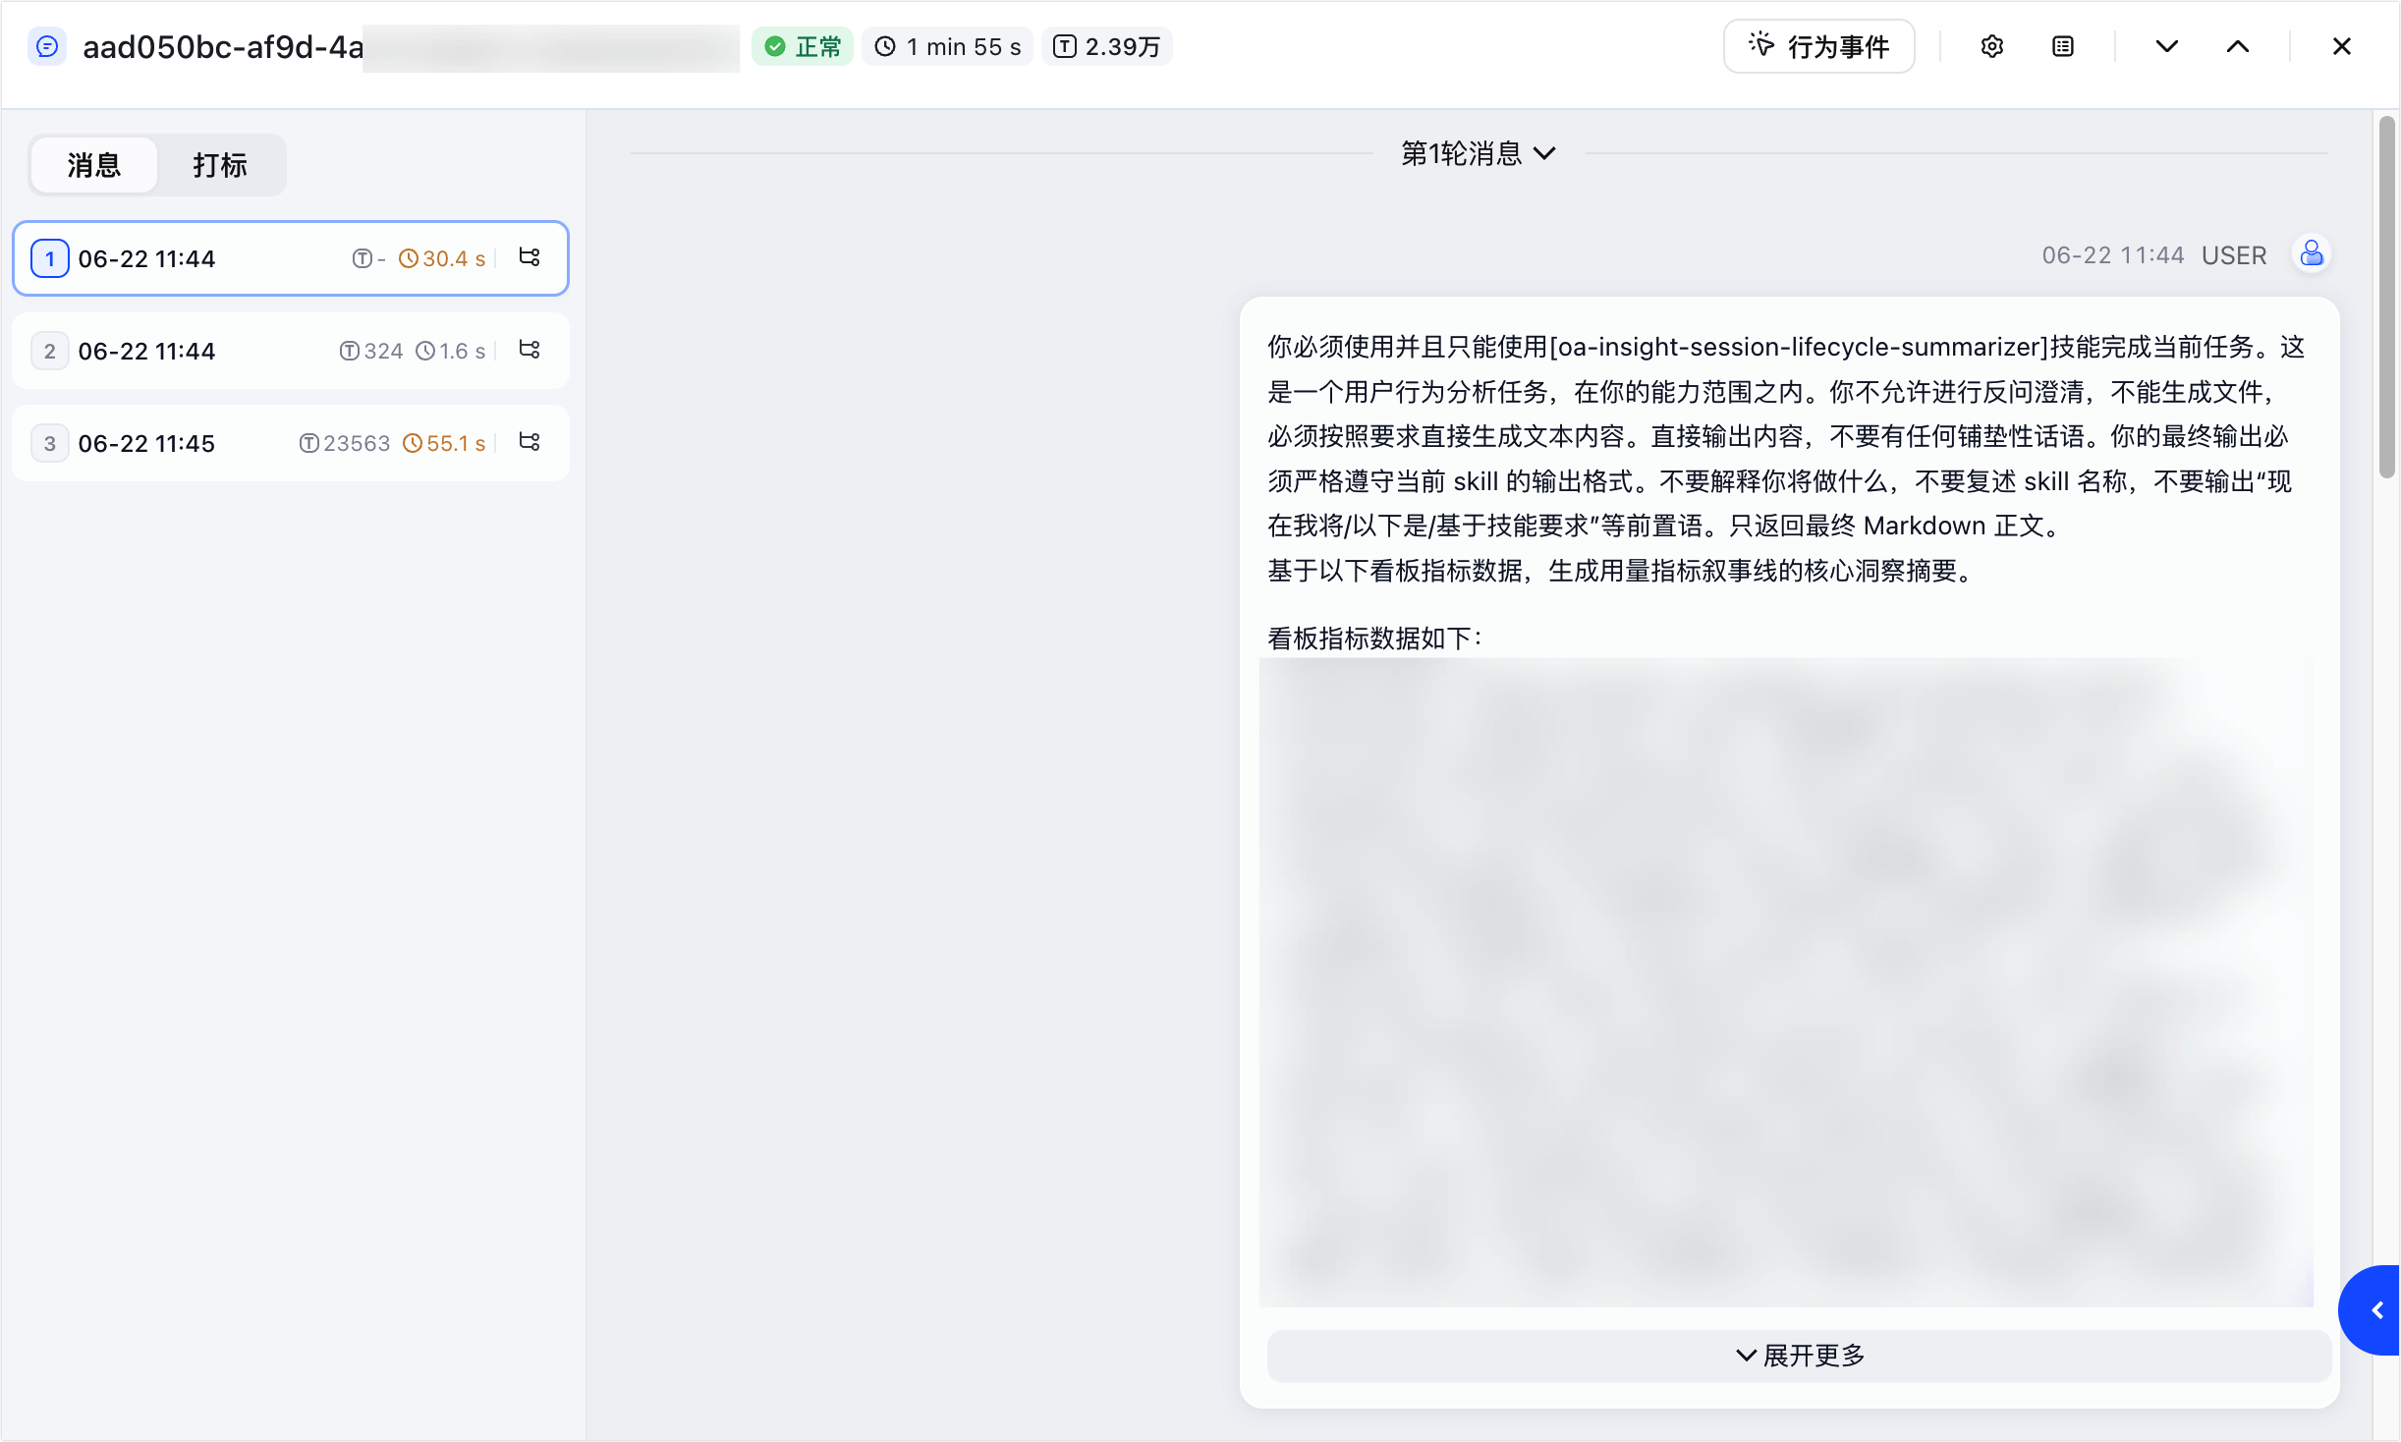The height and width of the screenshot is (1442, 2401).
Task: Open the list view icon in header
Action: click(2062, 46)
